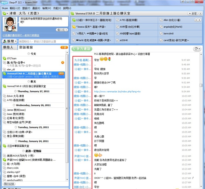Switch to the 聯絡人 tab
205x189 pixels.
[10, 48]
